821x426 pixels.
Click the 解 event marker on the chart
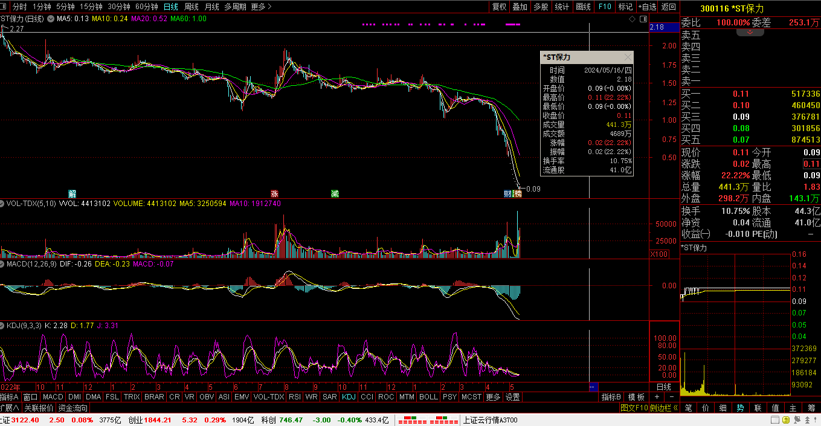72,194
